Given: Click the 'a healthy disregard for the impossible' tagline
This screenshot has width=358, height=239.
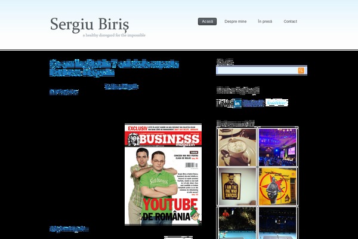Looking at the screenshot, I should tap(114, 35).
